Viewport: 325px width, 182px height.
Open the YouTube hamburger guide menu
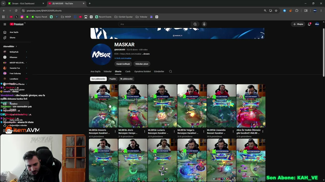(x=5, y=24)
